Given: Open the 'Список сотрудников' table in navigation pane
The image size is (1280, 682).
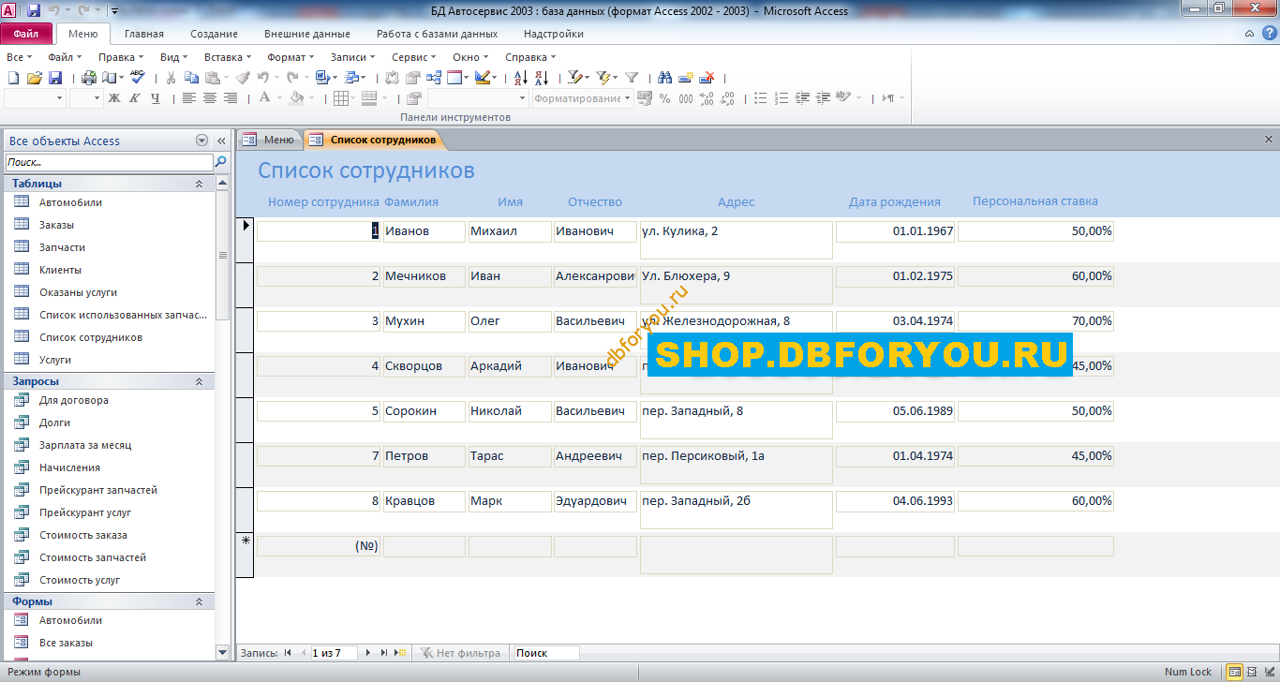Looking at the screenshot, I should (x=91, y=337).
